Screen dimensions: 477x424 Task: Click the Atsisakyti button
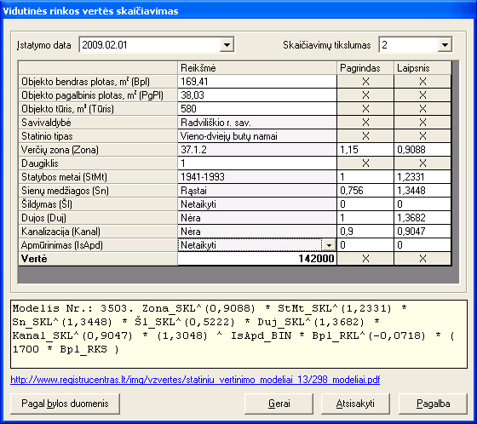[x=355, y=404]
